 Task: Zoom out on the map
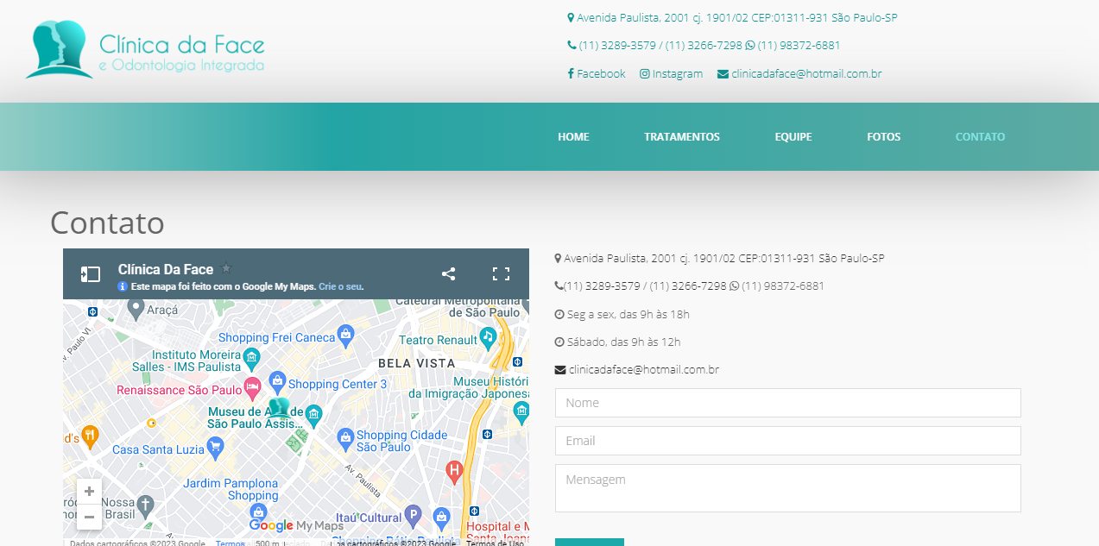tap(89, 517)
